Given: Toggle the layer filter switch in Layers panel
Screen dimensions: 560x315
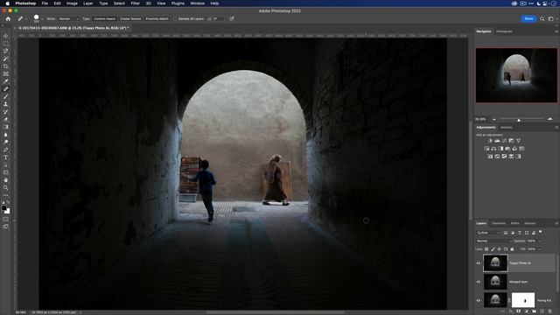Looking at the screenshot, I should tap(541, 232).
